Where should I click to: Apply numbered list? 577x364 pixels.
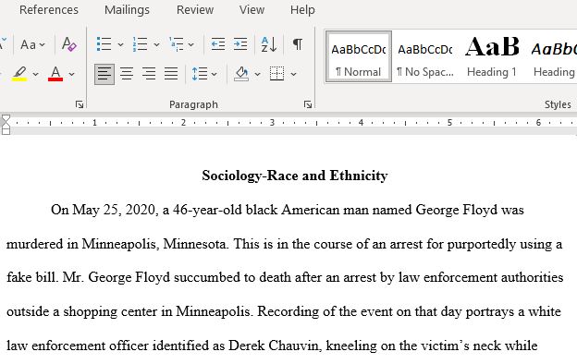(x=140, y=44)
